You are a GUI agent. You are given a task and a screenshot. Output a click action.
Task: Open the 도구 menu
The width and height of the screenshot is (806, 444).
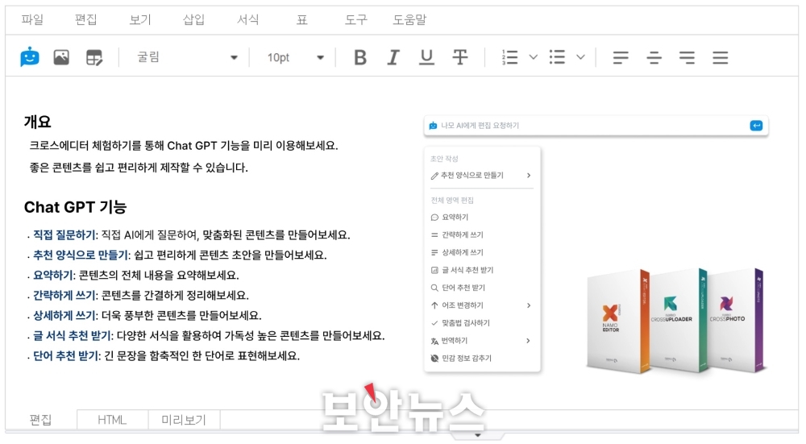click(x=355, y=19)
